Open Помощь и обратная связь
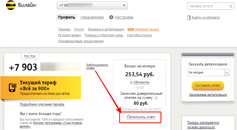Viewport: 237px width, 130px height. (104, 35)
